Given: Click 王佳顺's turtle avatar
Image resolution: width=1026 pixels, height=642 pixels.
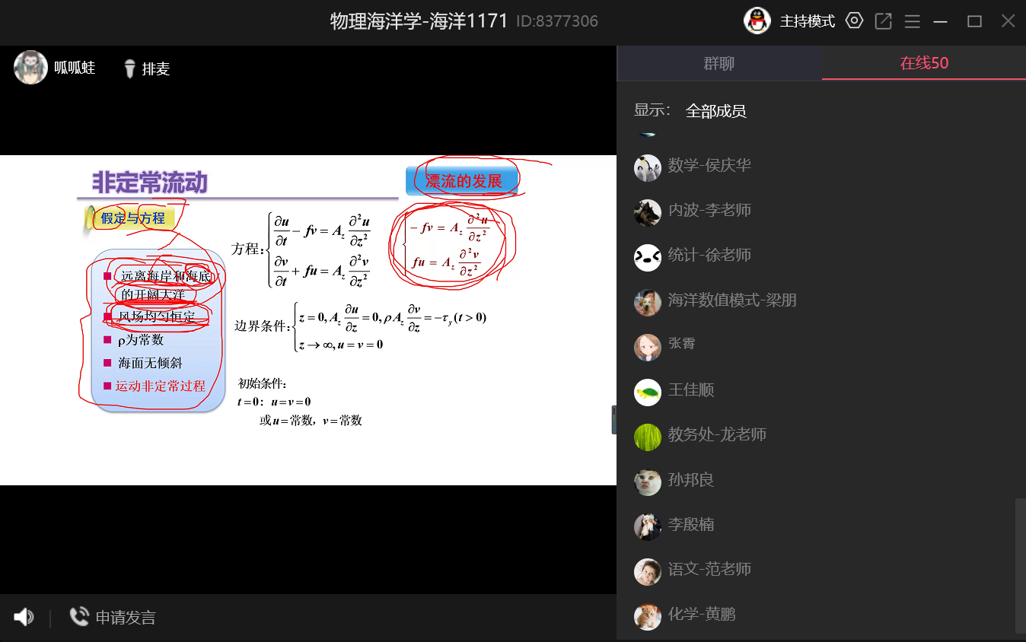Looking at the screenshot, I should (648, 393).
